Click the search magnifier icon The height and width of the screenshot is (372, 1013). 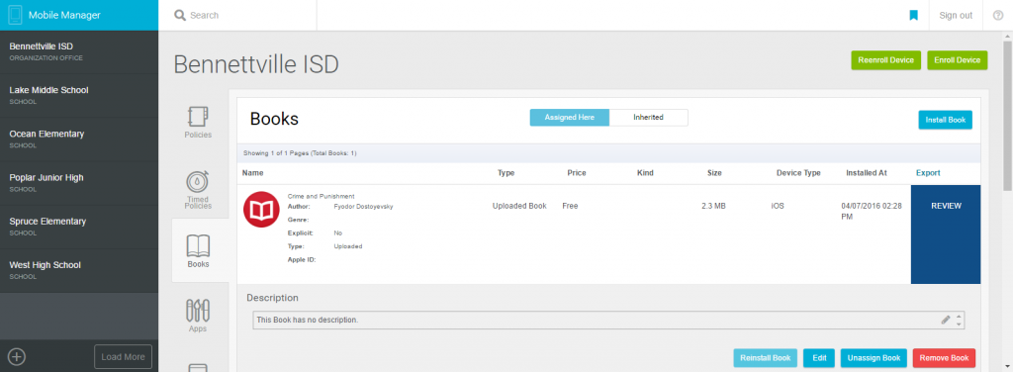click(180, 15)
